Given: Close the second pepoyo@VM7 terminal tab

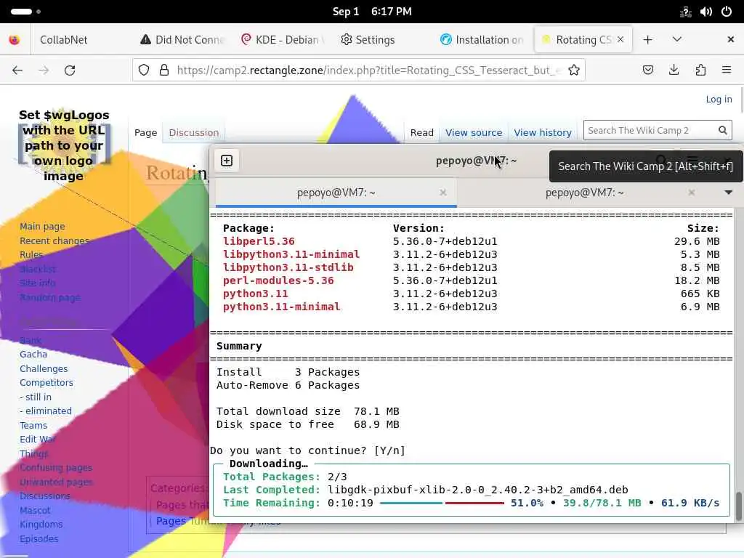Looking at the screenshot, I should coord(692,192).
